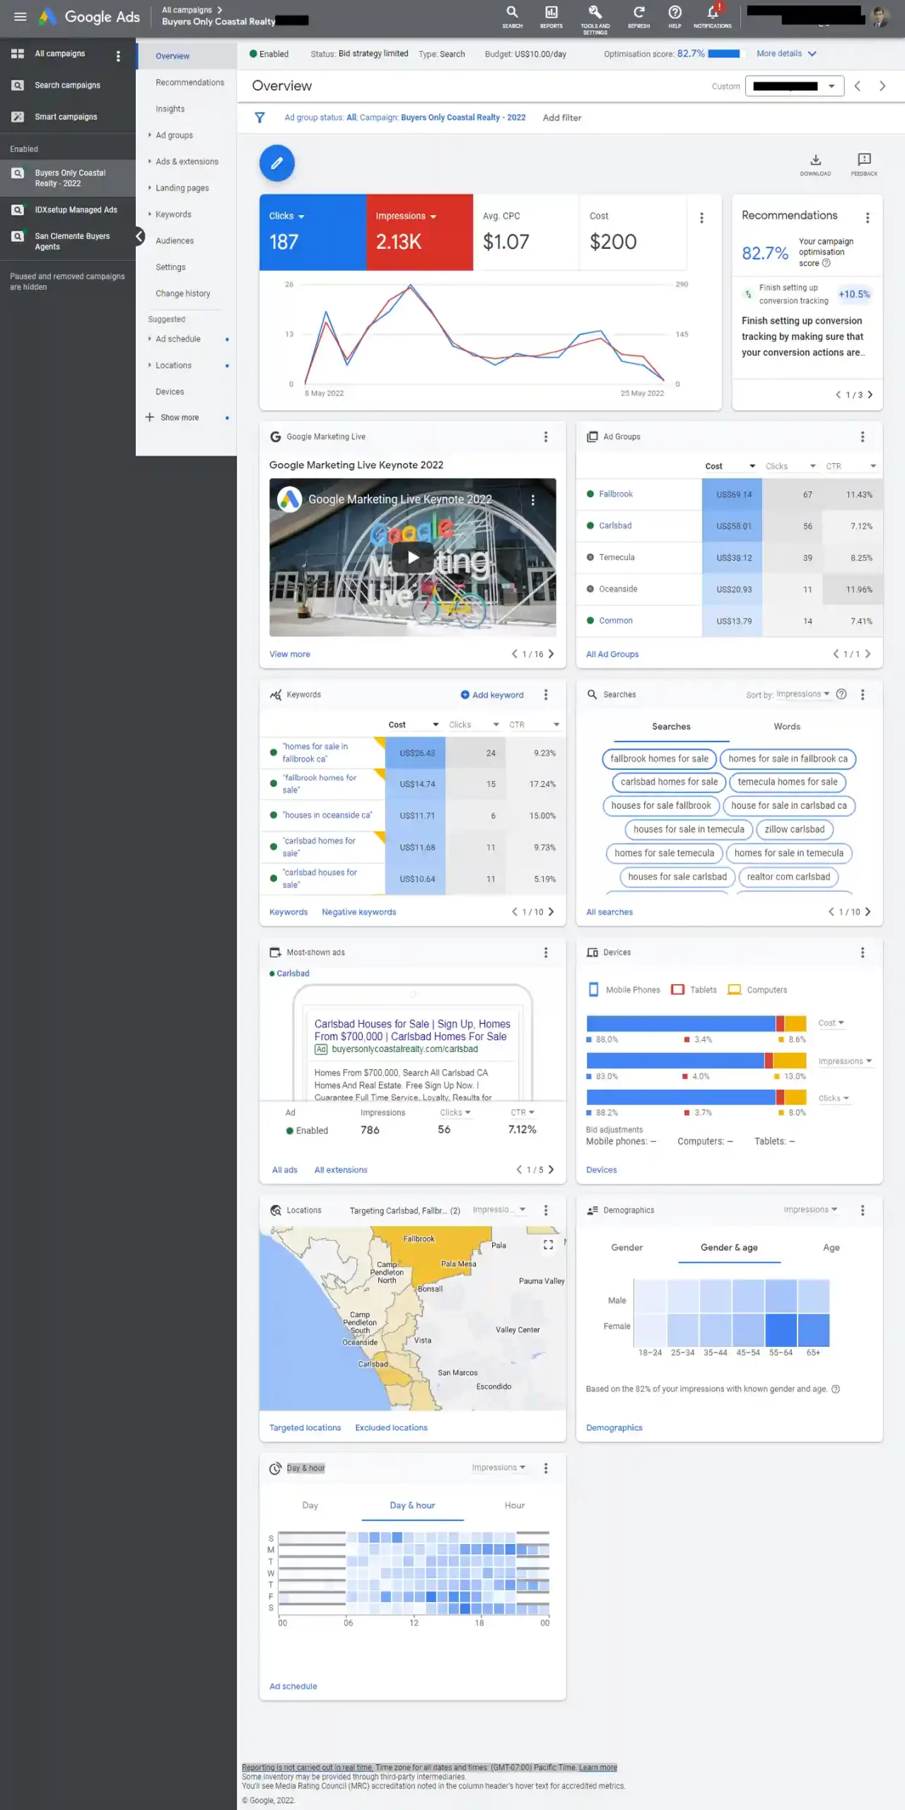Open scorecard three-dot options menu
Viewport: 905px width, 1810px height.
pyautogui.click(x=702, y=218)
